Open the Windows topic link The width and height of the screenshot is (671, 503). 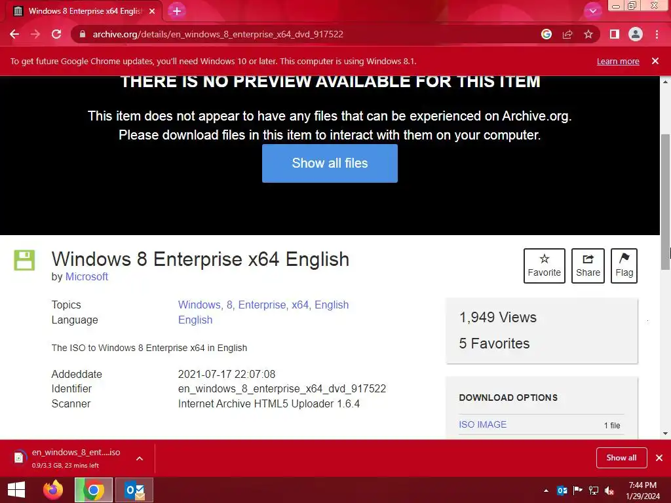(199, 305)
